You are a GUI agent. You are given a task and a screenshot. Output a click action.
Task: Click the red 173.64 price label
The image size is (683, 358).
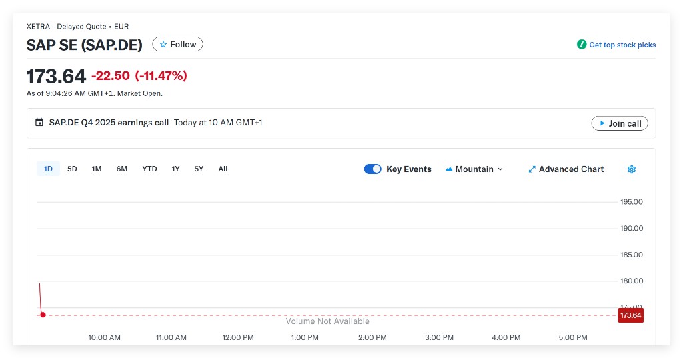(x=630, y=315)
